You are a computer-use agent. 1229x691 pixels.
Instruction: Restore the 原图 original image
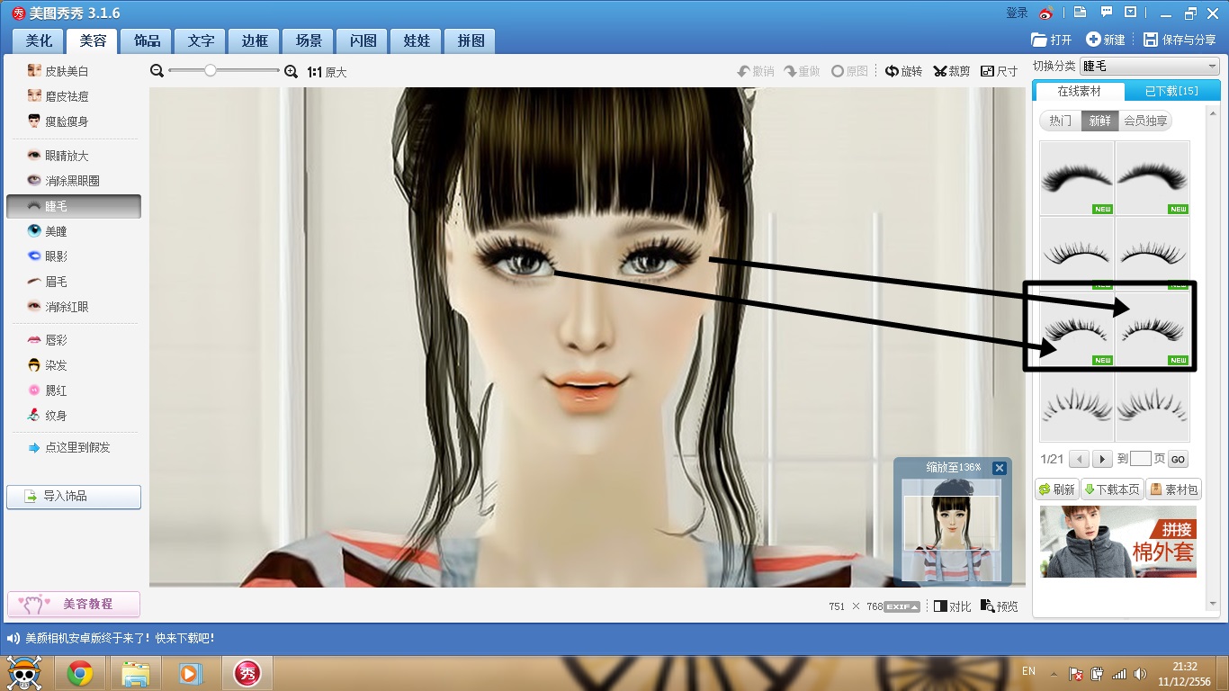[x=849, y=71]
